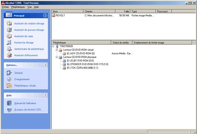Click the (Q:) PIONEER drive icon
This screenshot has width=197, height=134.
(64, 64)
